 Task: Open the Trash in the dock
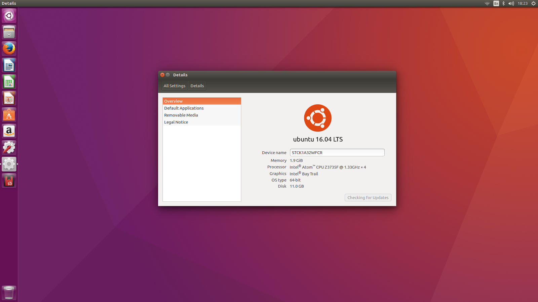click(9, 293)
